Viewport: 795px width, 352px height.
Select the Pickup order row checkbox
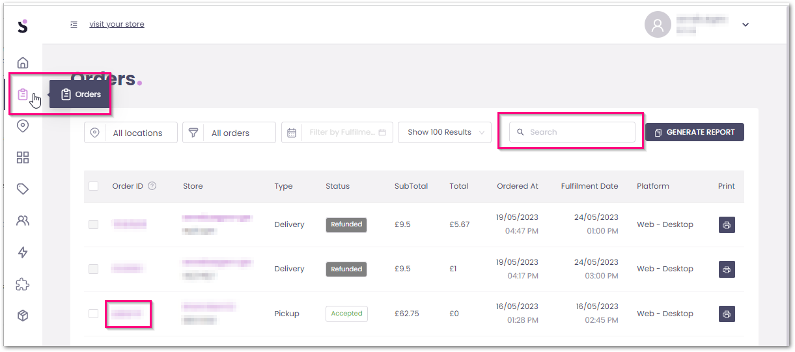[x=94, y=314]
